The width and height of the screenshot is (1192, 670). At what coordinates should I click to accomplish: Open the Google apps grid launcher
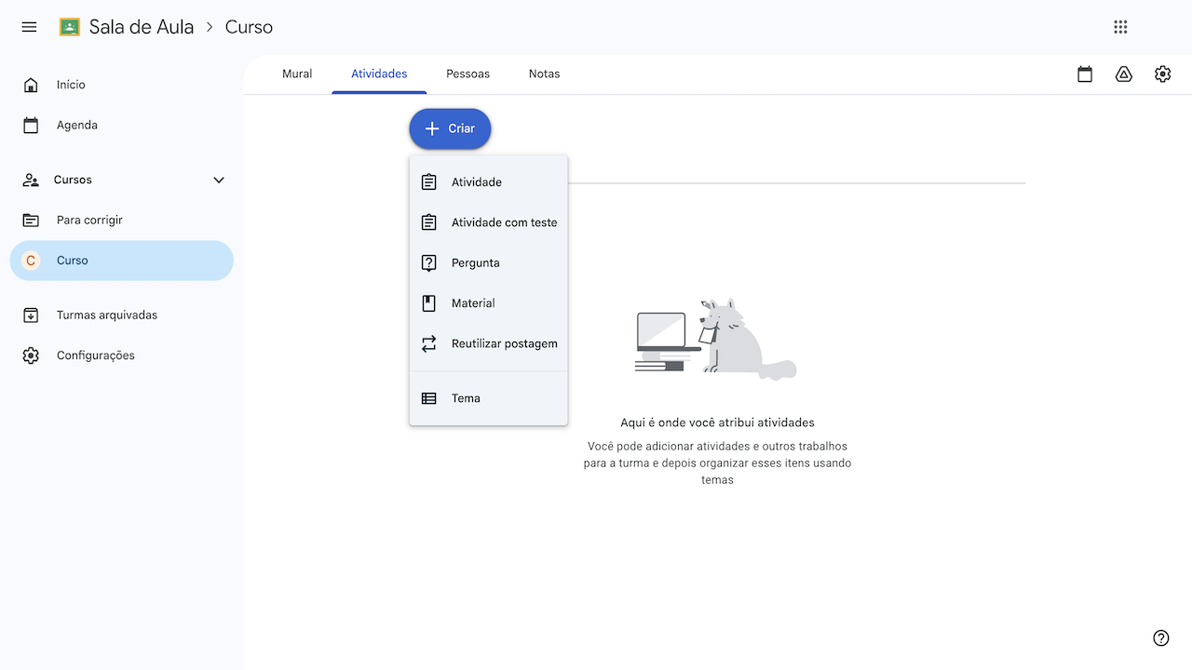1120,26
